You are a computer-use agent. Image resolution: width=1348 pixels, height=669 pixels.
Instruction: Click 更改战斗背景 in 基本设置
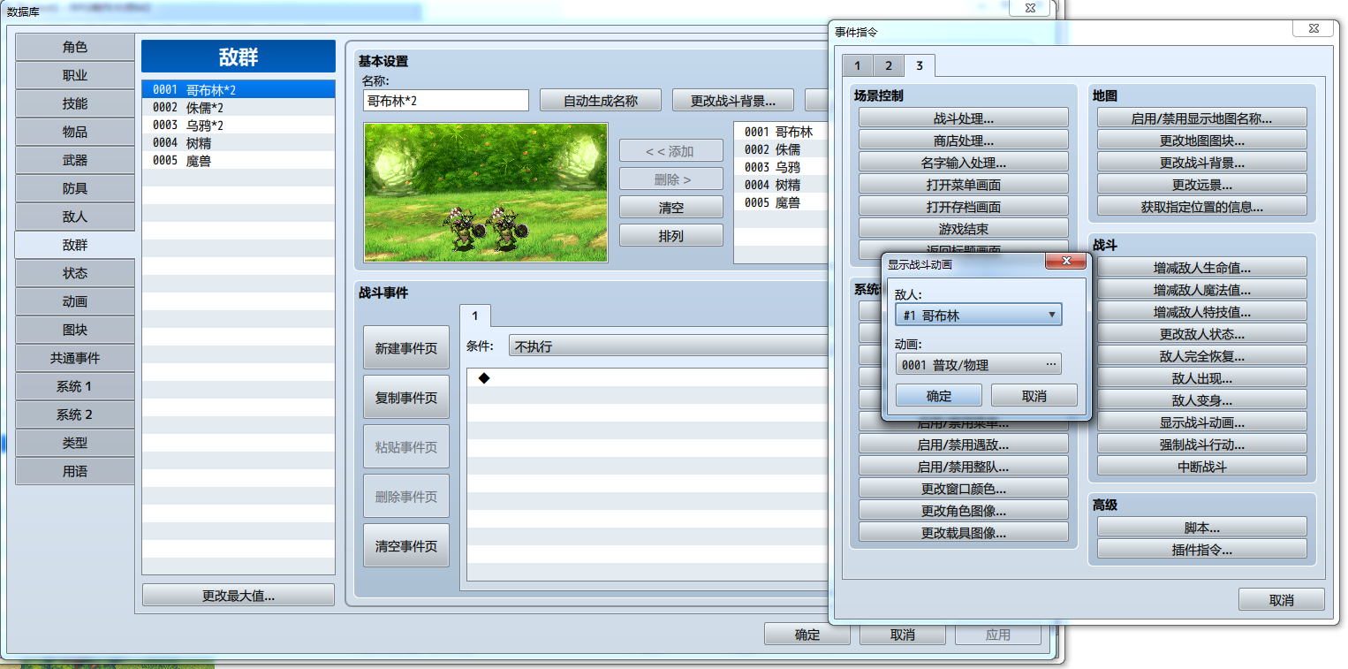(733, 101)
